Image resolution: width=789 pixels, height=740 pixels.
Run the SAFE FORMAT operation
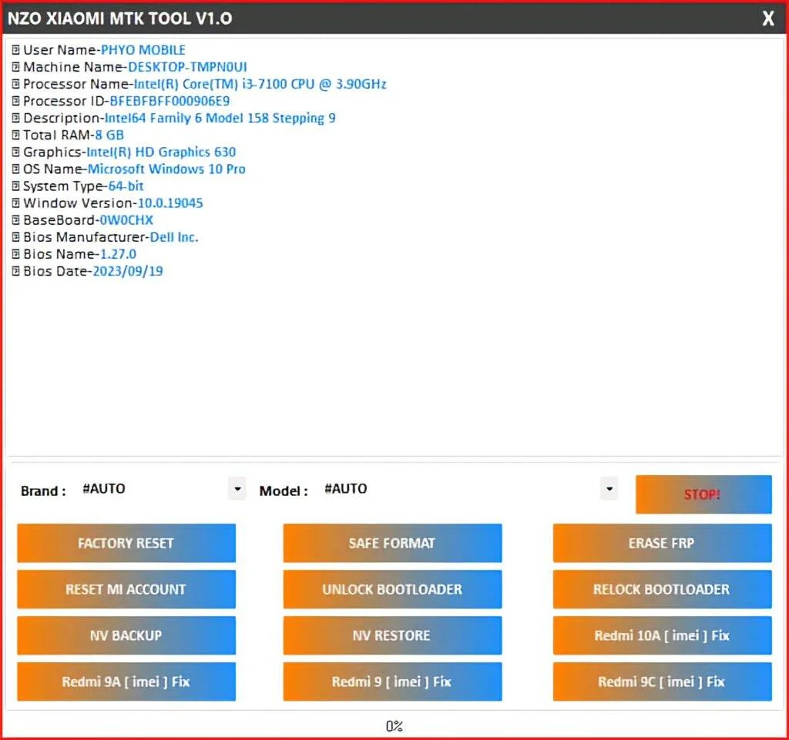pyautogui.click(x=392, y=543)
